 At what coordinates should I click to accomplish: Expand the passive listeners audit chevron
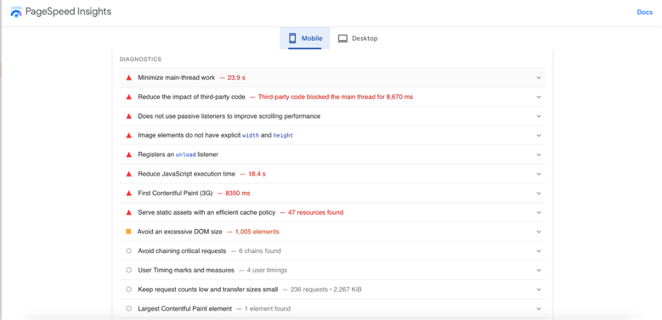pyautogui.click(x=539, y=116)
